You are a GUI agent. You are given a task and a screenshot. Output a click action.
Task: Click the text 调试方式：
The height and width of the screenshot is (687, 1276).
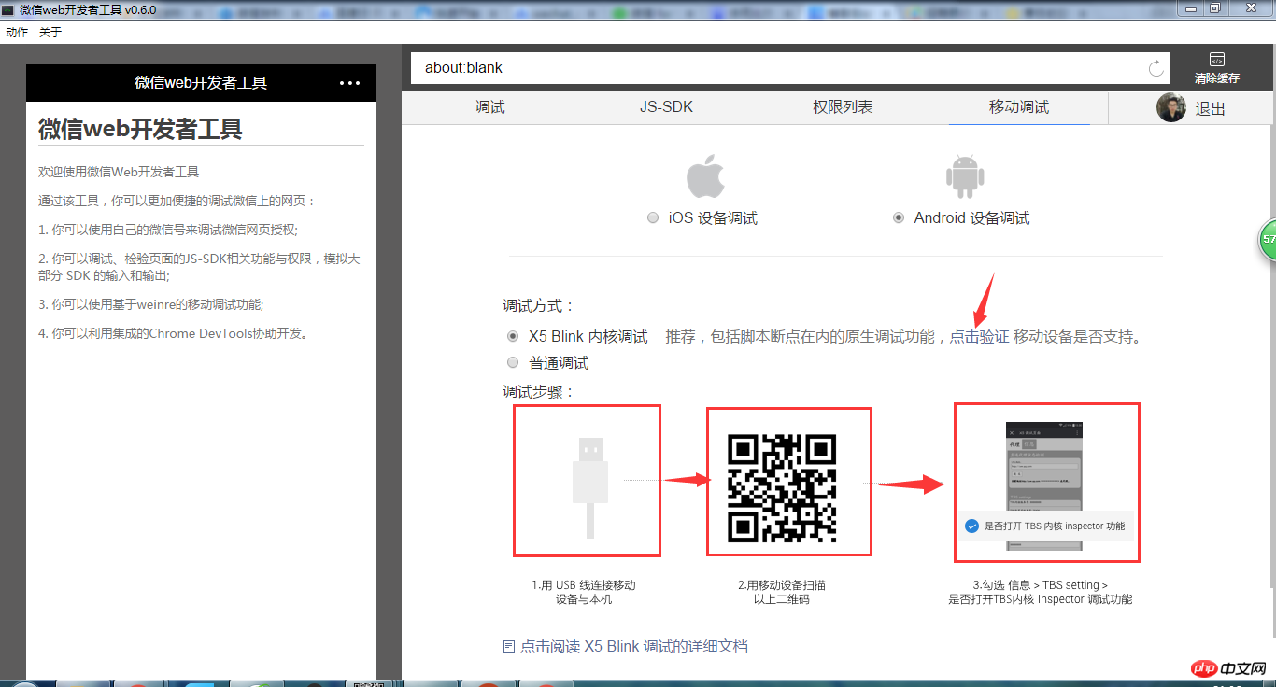539,305
